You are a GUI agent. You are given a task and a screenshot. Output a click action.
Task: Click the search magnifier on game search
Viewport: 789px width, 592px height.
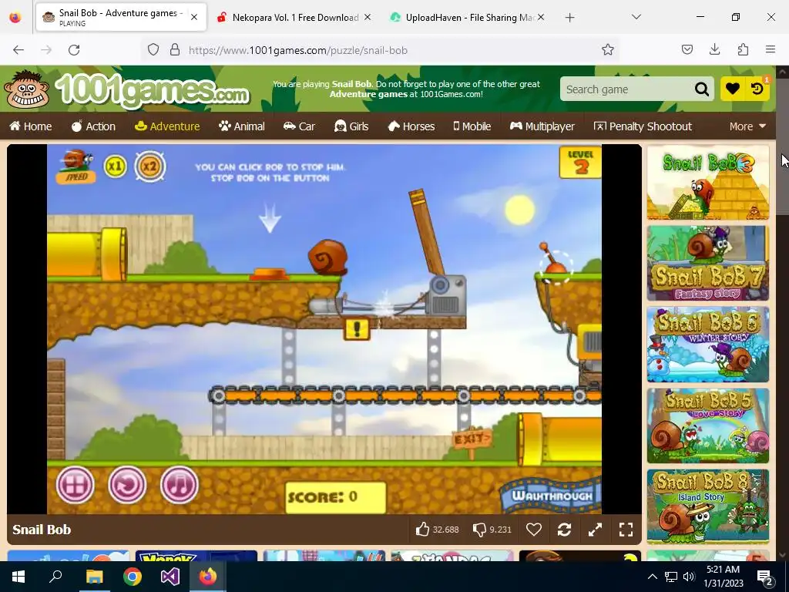point(701,89)
